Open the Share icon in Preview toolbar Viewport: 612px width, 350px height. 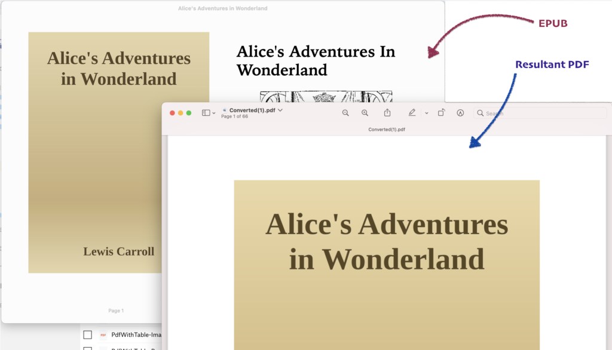tap(387, 113)
